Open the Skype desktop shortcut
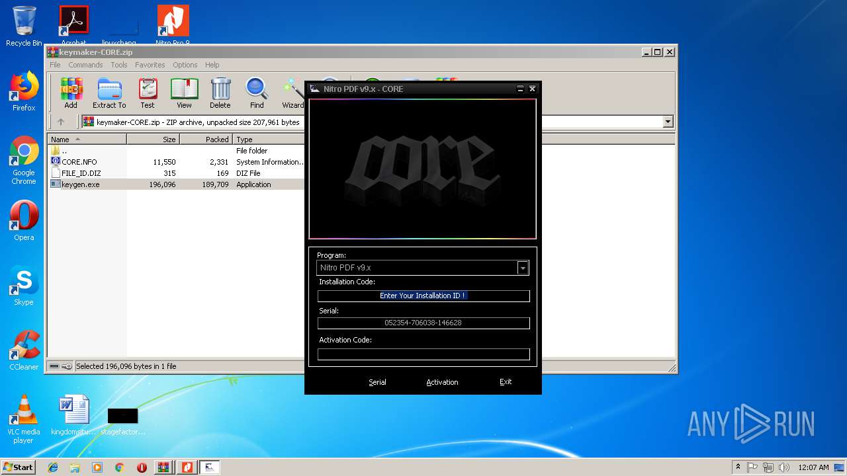 coord(24,286)
